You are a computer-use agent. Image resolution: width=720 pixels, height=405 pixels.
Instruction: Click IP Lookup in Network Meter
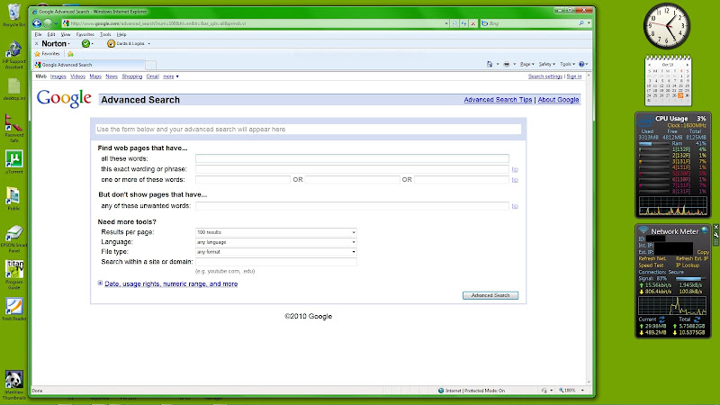(x=688, y=265)
